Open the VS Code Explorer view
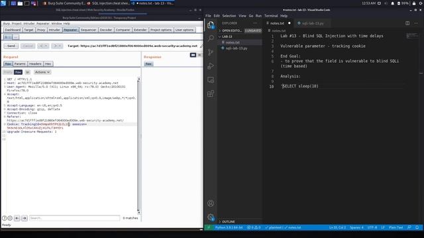Viewport: 424px width, 238px height. [x=211, y=25]
